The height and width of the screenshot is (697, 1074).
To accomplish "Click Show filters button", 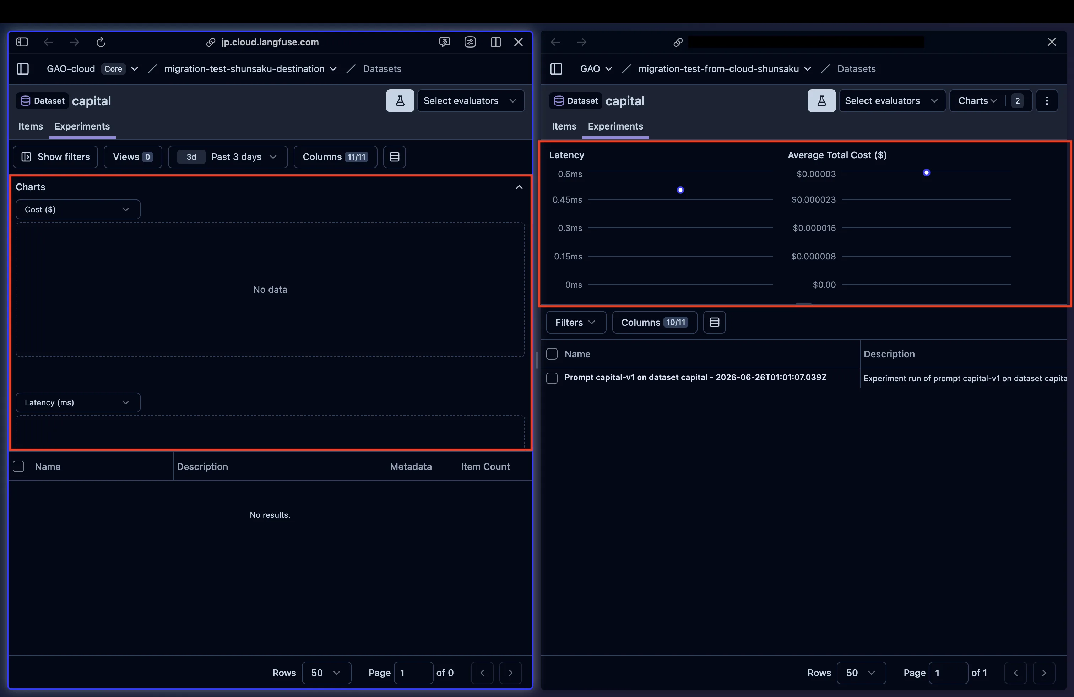I will pos(55,157).
